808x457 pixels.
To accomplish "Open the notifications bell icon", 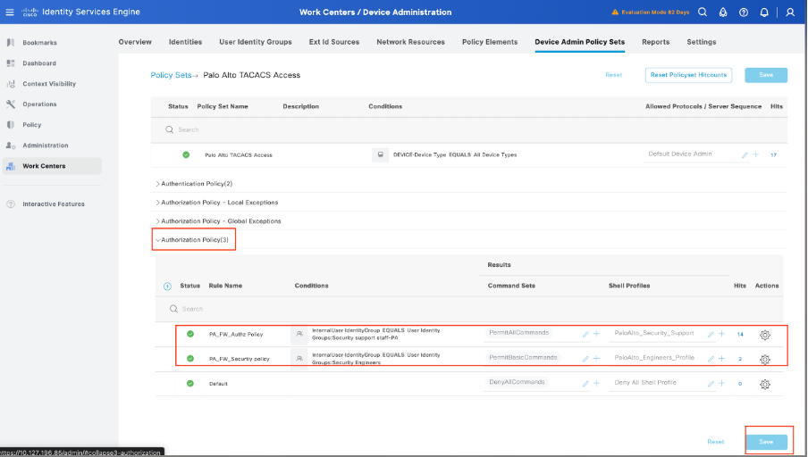I will click(764, 12).
